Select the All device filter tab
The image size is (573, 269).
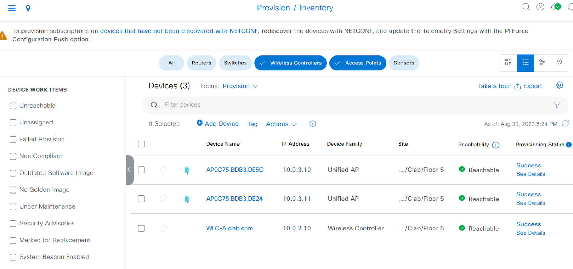172,63
